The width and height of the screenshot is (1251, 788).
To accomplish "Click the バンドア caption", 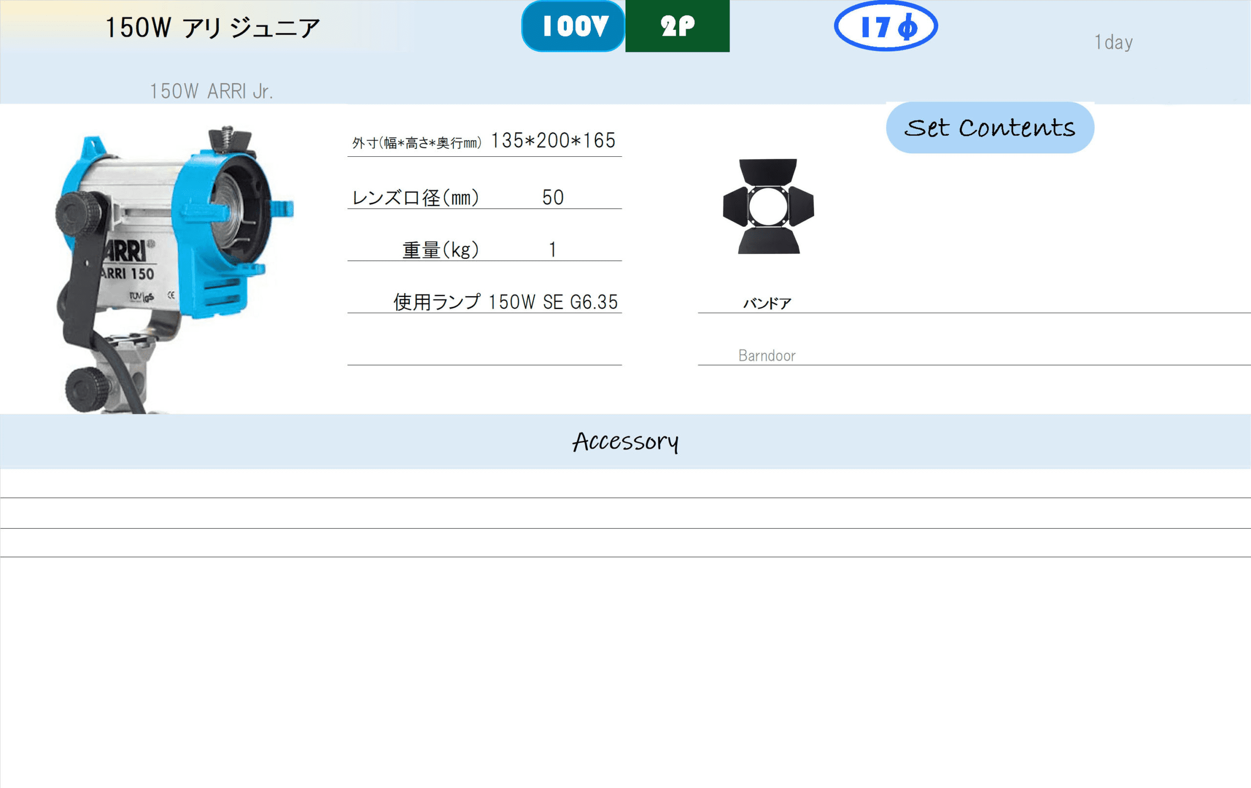I will 767,303.
